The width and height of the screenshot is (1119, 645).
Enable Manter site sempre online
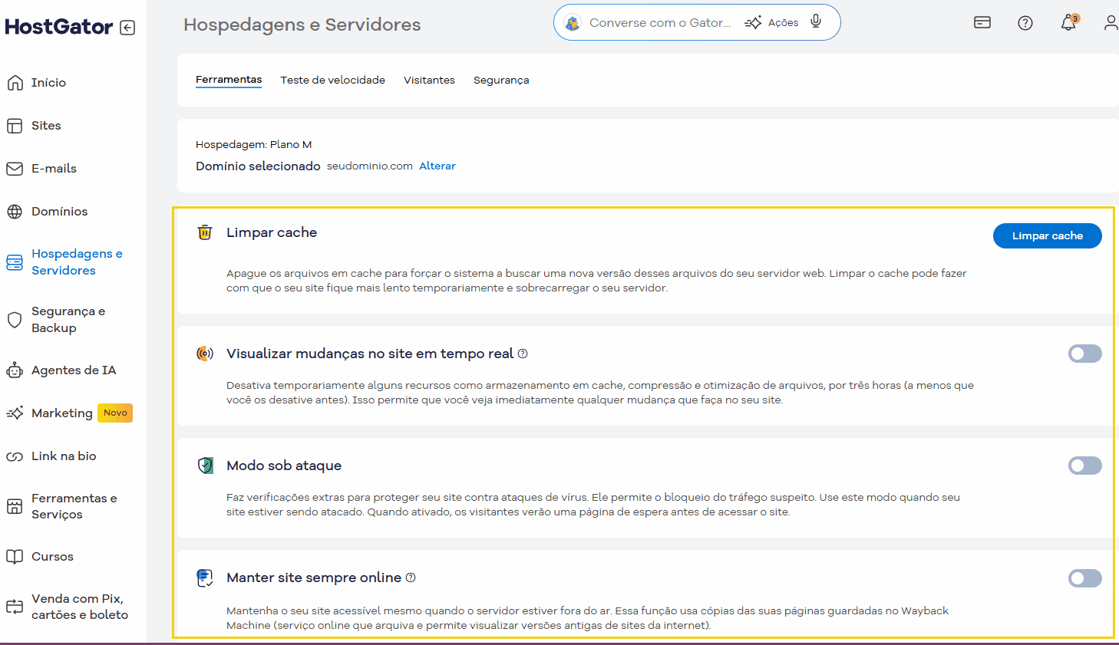(x=1084, y=578)
